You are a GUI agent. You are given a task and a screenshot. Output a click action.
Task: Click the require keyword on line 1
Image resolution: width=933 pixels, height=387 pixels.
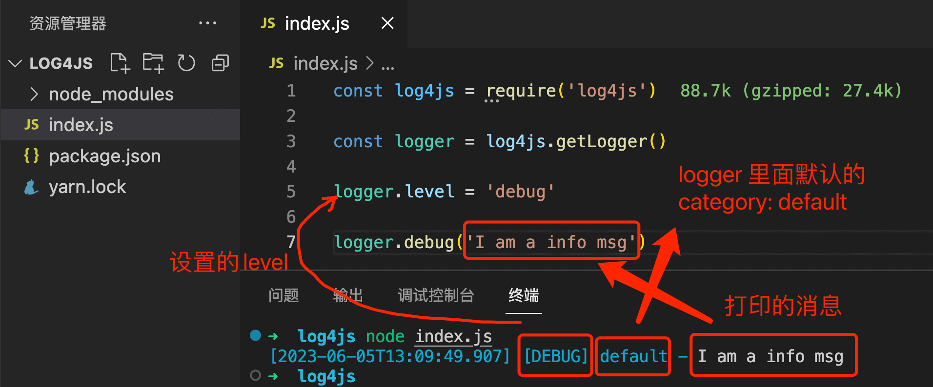click(521, 91)
